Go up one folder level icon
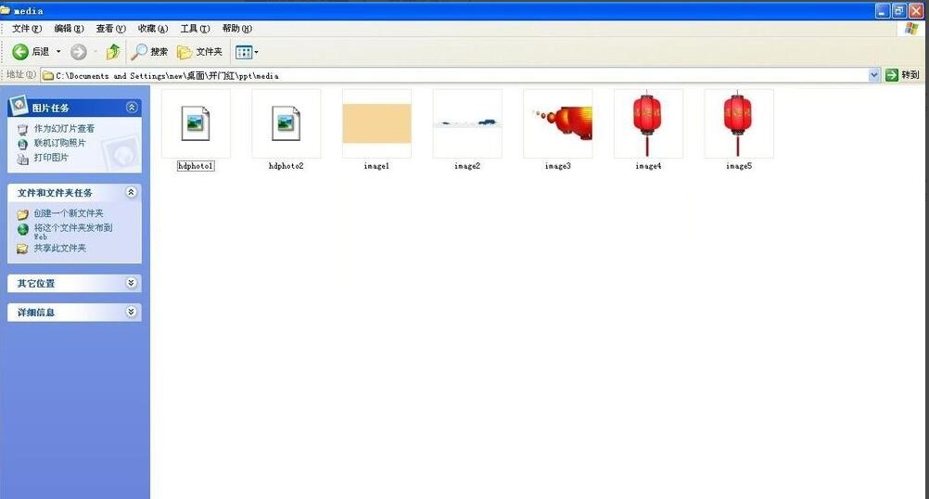This screenshot has width=929, height=499. tap(113, 52)
